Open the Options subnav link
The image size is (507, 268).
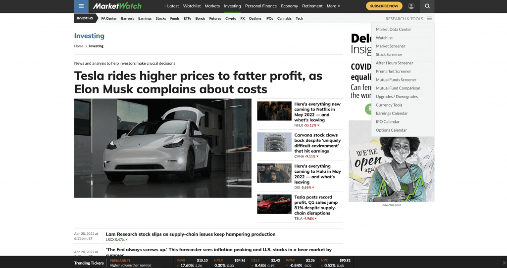[x=255, y=19]
